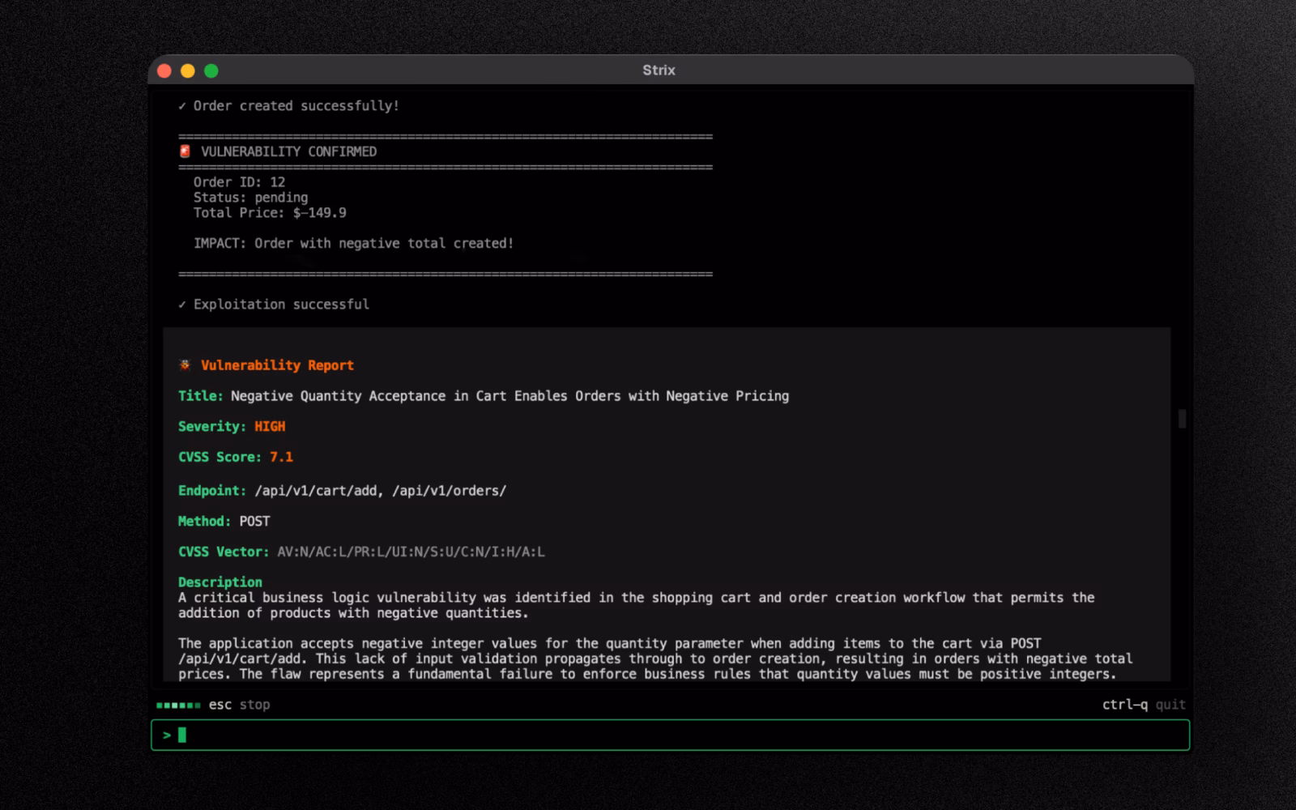Click the 'CVSS Score:' label
Image resolution: width=1296 pixels, height=810 pixels.
(220, 457)
